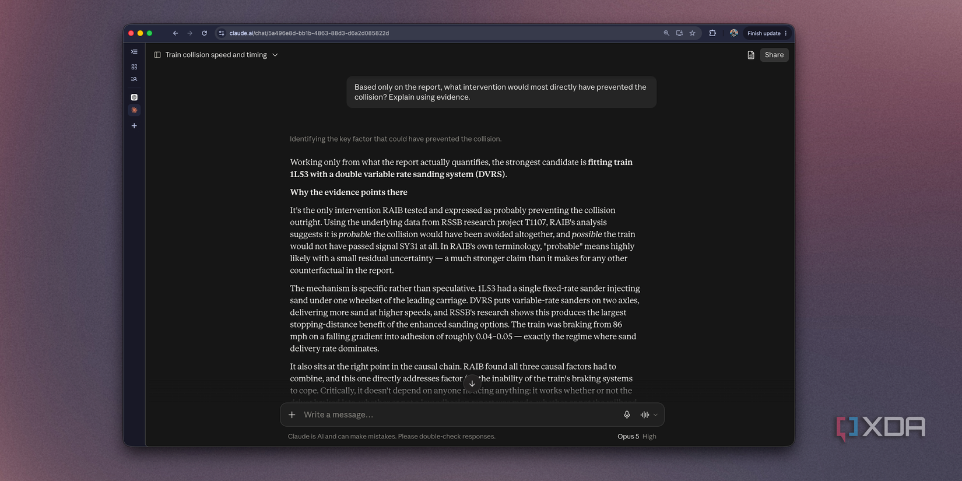The height and width of the screenshot is (481, 962).
Task: Expand the left sidebar menu
Action: coord(134,52)
